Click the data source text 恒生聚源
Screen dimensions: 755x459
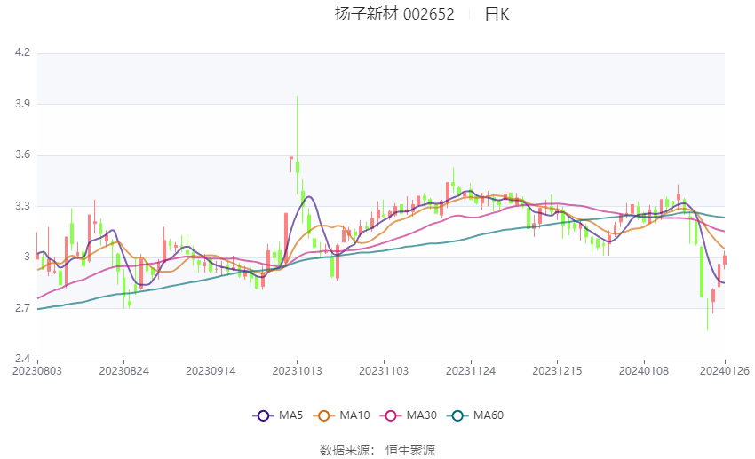(410, 450)
